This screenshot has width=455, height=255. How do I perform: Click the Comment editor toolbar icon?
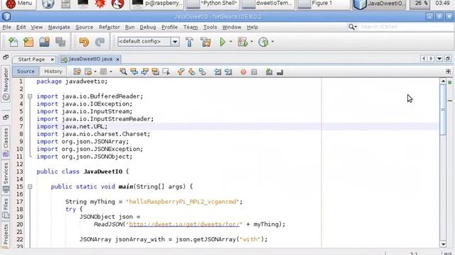click(269, 72)
